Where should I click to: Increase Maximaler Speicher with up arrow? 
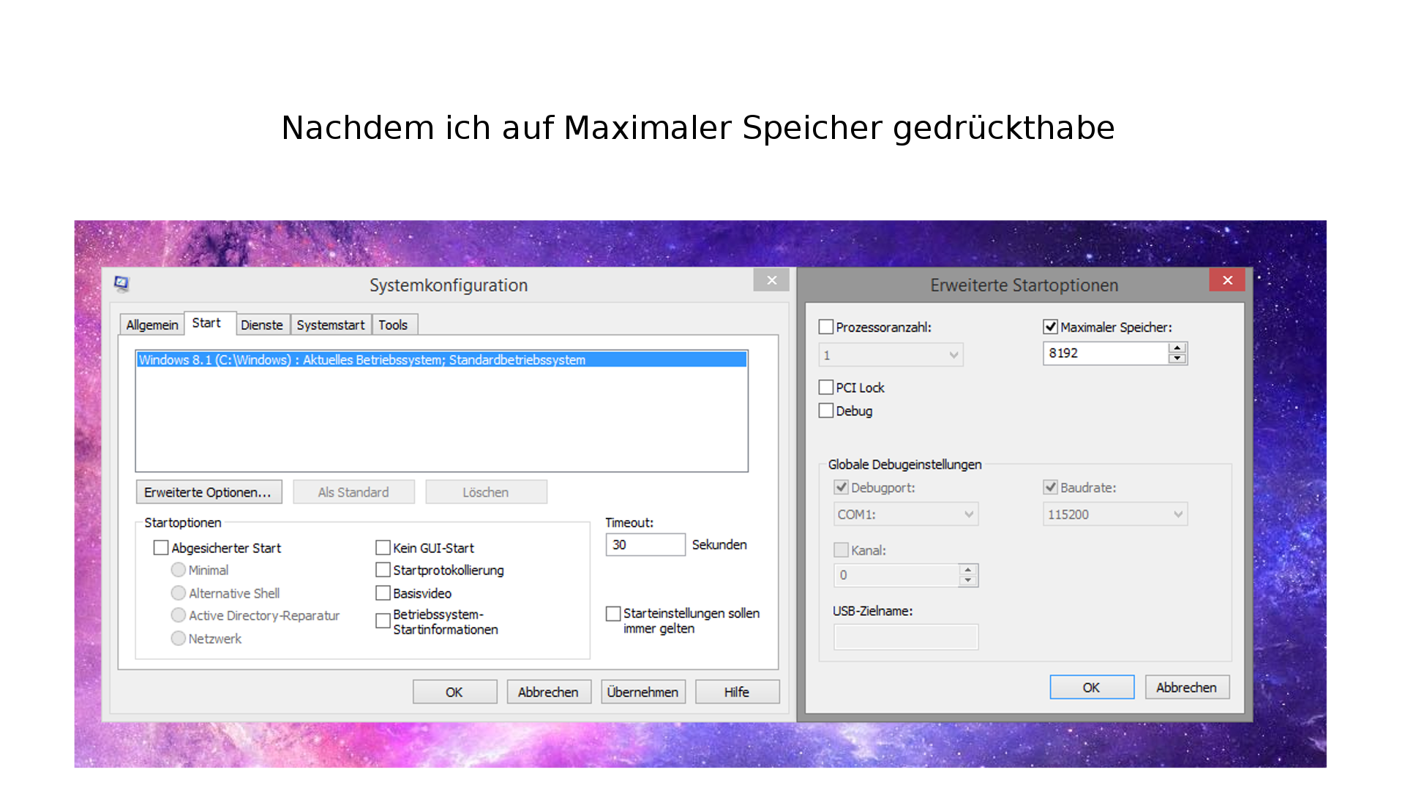click(1177, 348)
